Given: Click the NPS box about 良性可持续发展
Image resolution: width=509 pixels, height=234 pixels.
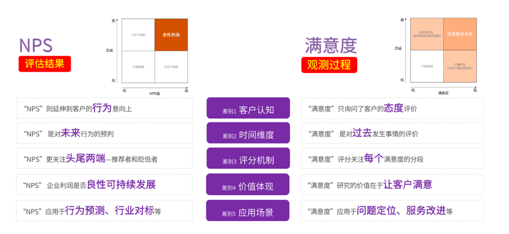Looking at the screenshot, I should tap(104, 185).
